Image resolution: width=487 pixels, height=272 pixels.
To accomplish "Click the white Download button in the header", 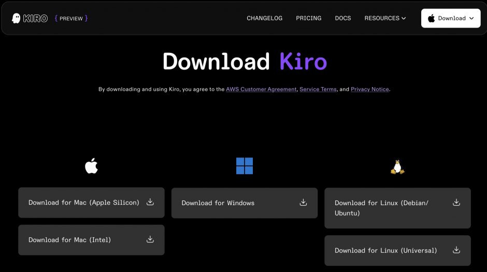I will coord(451,18).
